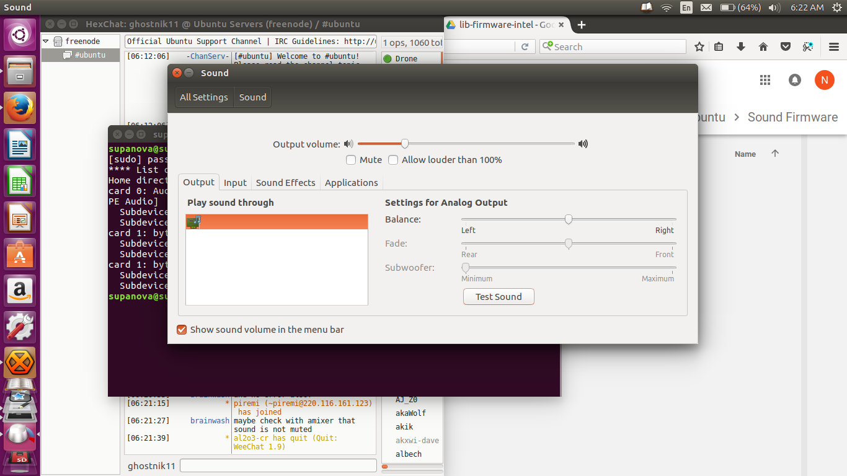Open the Firefox hamburger menu
Screen dimensions: 847x476
pyautogui.click(x=834, y=46)
